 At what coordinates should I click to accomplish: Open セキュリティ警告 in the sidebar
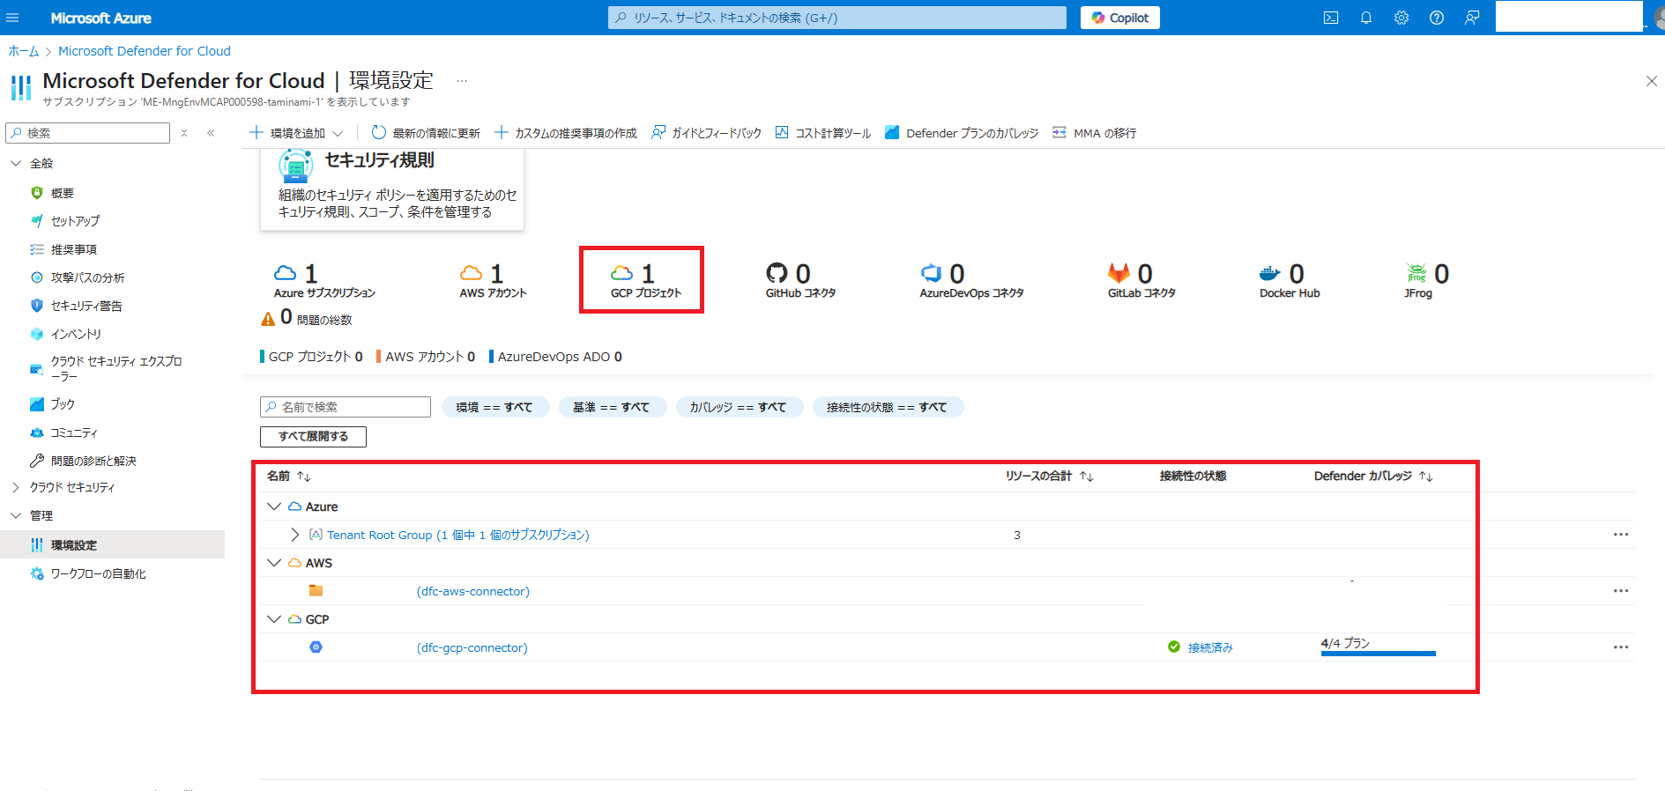[86, 306]
